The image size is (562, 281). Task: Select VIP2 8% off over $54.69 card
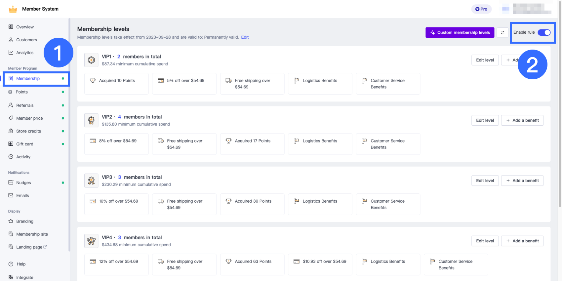coord(116,144)
